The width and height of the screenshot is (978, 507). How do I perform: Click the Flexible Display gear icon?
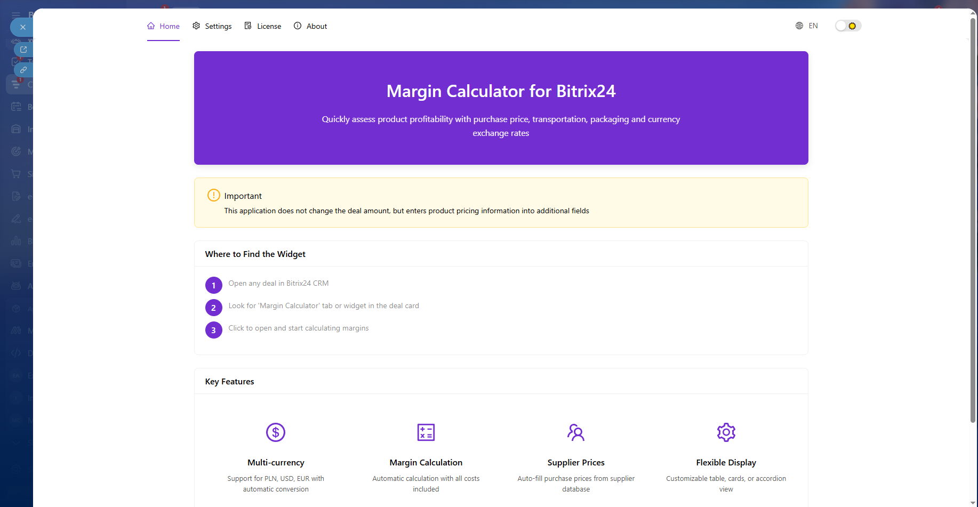[x=726, y=432]
